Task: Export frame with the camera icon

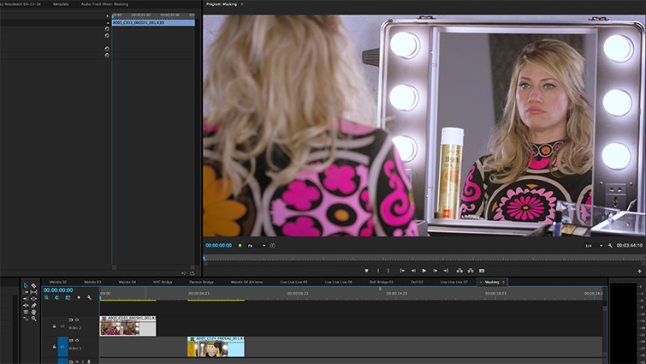Action: (482, 271)
